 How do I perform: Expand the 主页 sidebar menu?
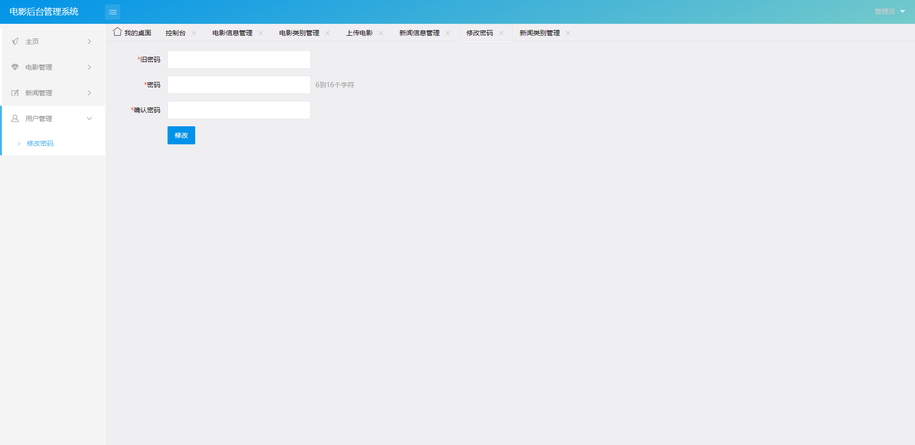tap(53, 41)
